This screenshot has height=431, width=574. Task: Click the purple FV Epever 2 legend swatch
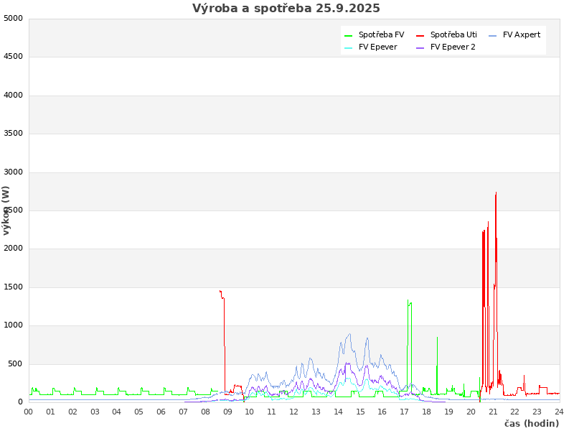(420, 47)
